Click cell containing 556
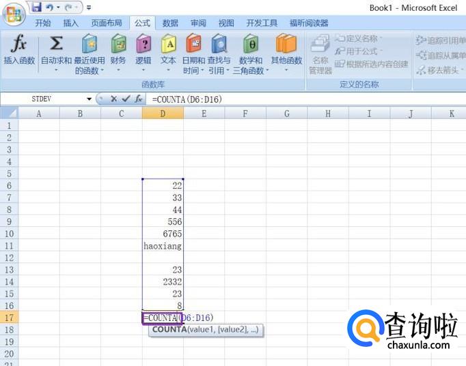The width and height of the screenshot is (466, 366). click(x=163, y=222)
